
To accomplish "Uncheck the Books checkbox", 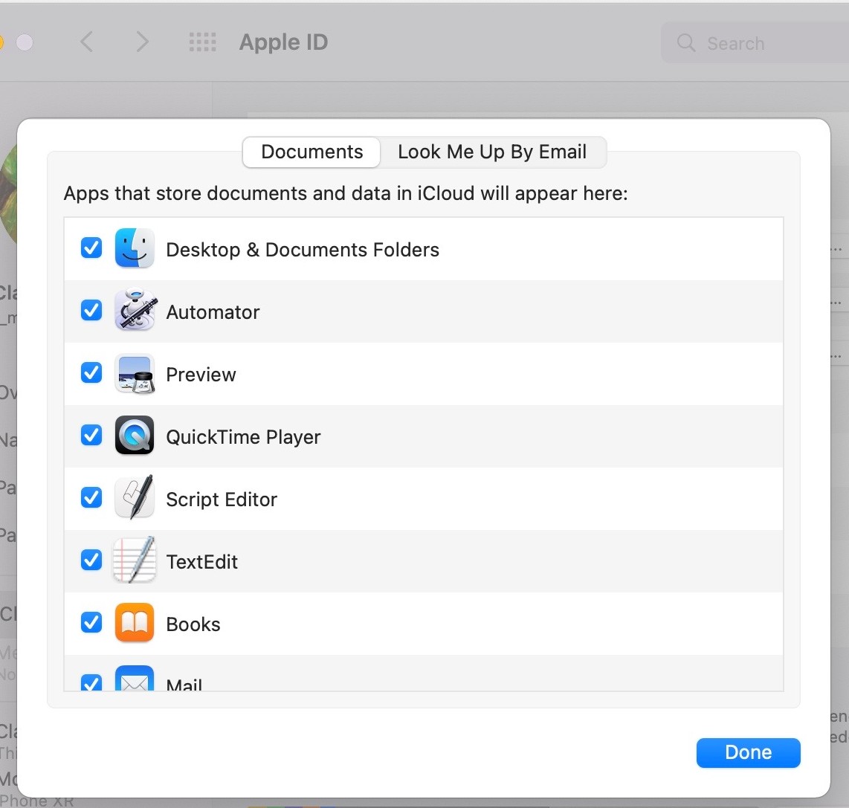I will pyautogui.click(x=91, y=622).
